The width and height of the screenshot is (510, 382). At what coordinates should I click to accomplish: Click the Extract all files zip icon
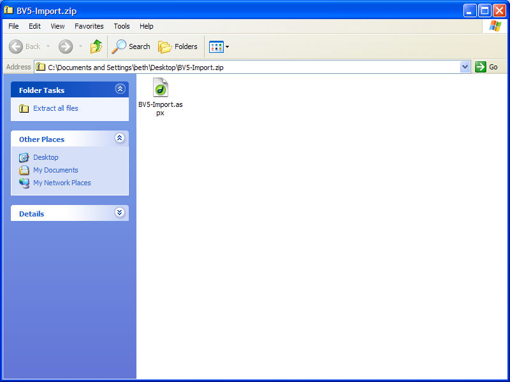pyautogui.click(x=24, y=108)
